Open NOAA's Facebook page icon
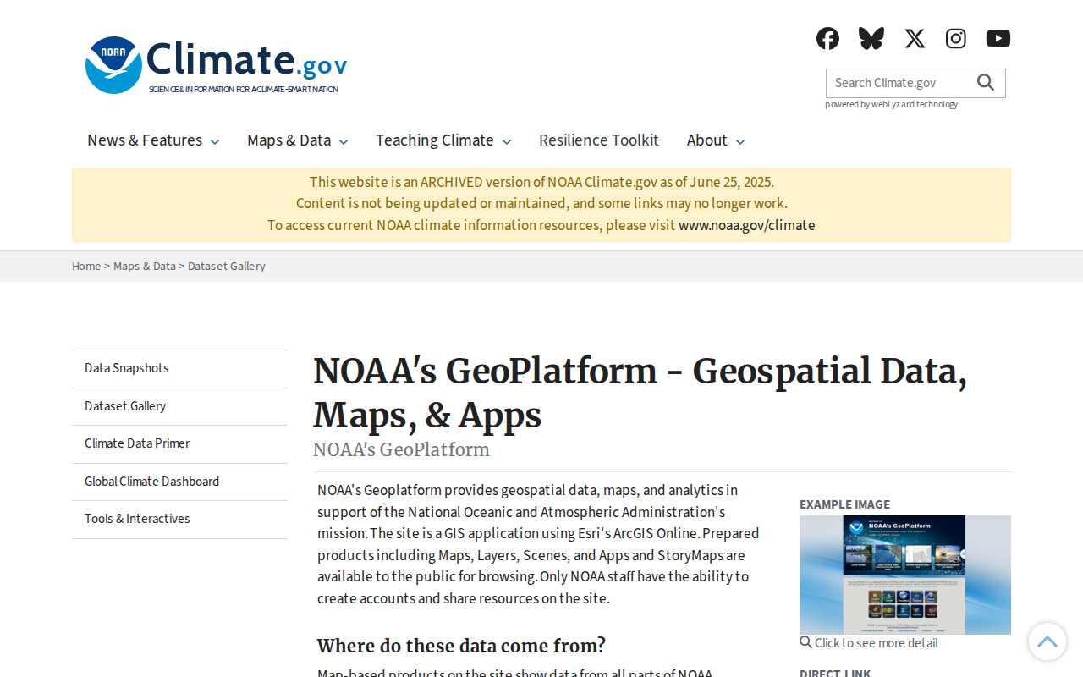 (827, 38)
